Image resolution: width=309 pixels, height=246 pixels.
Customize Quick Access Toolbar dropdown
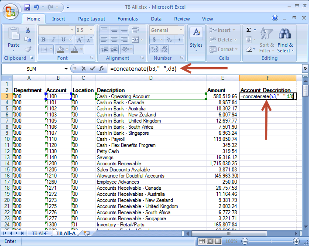(x=68, y=7)
